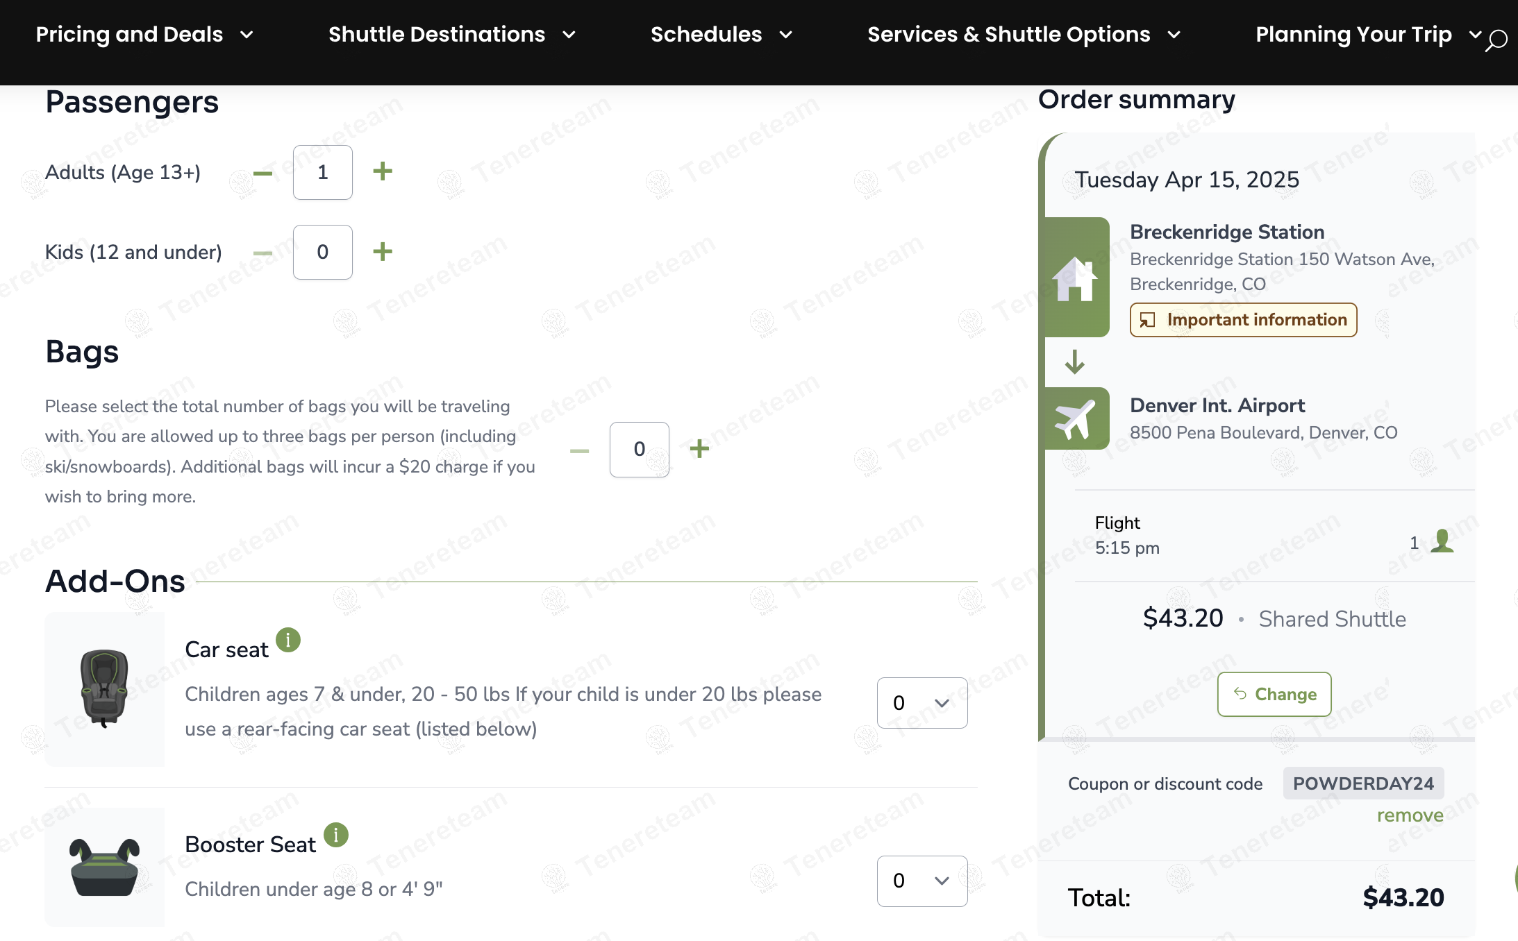Image resolution: width=1518 pixels, height=941 pixels.
Task: Click the search magnifier icon
Action: pyautogui.click(x=1496, y=40)
